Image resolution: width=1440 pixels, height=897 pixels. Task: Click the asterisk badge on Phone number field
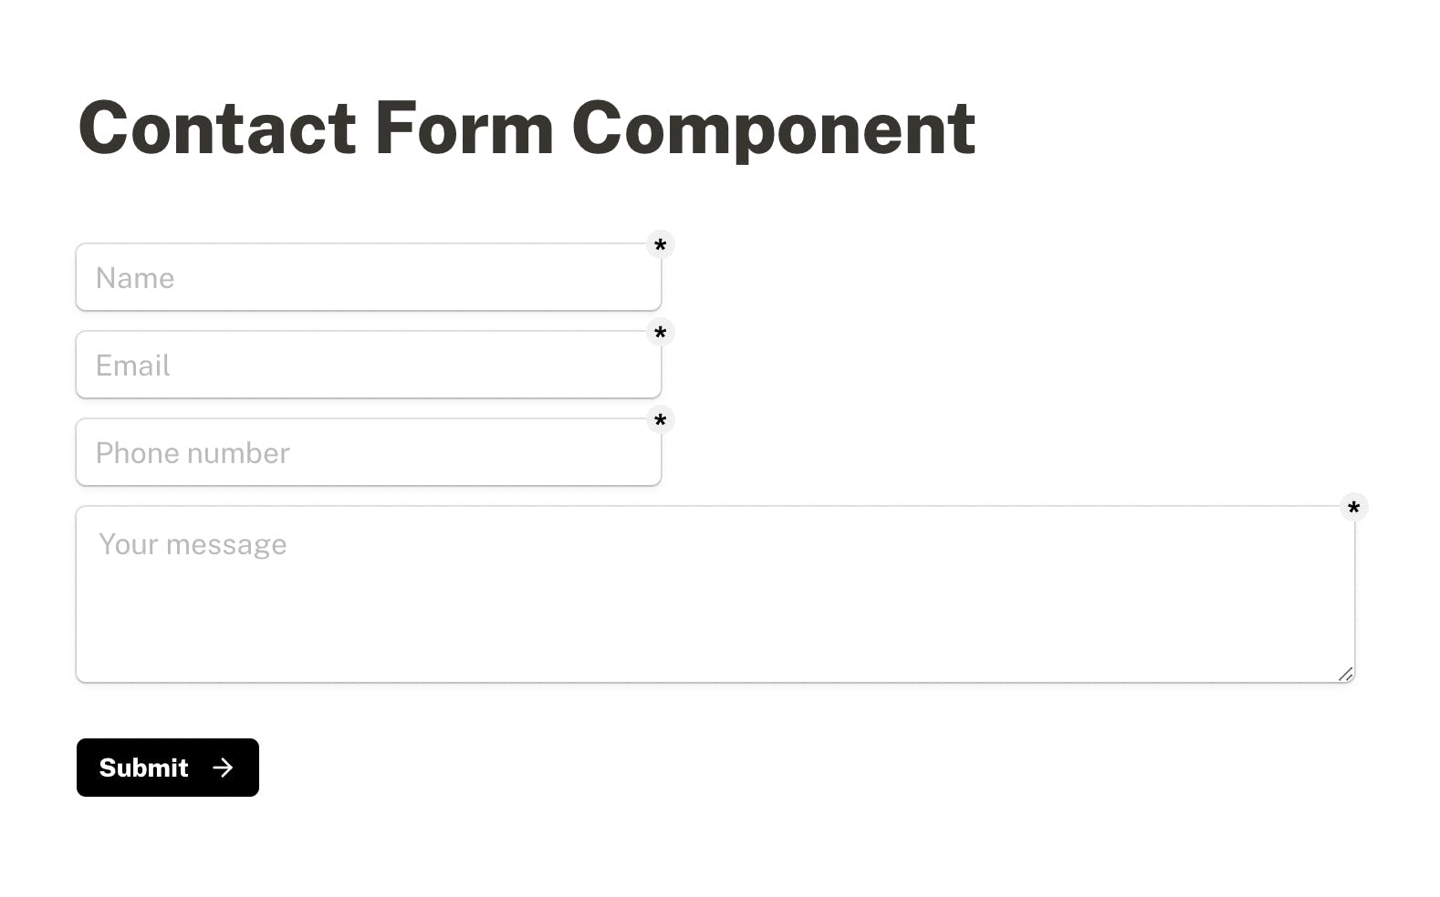point(661,419)
